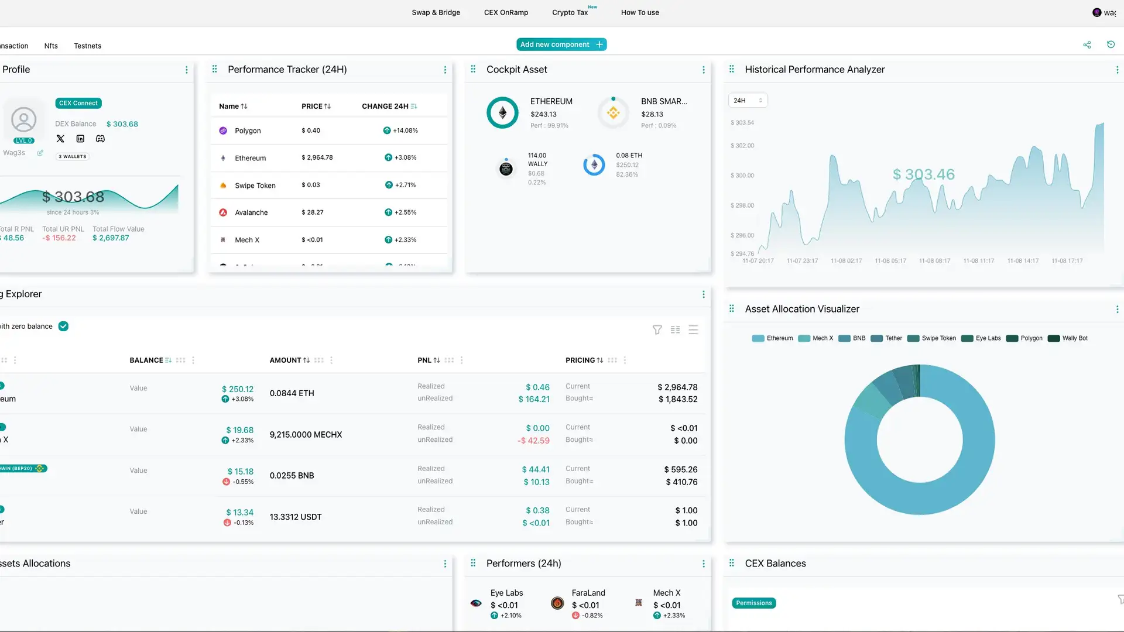Open the filter funnel in Explorer
Viewport: 1124px width, 632px height.
coord(657,330)
